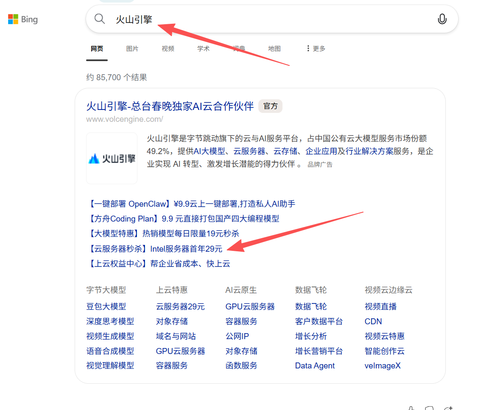Open the 学术 search tab
This screenshot has width=481, height=410.
(203, 48)
